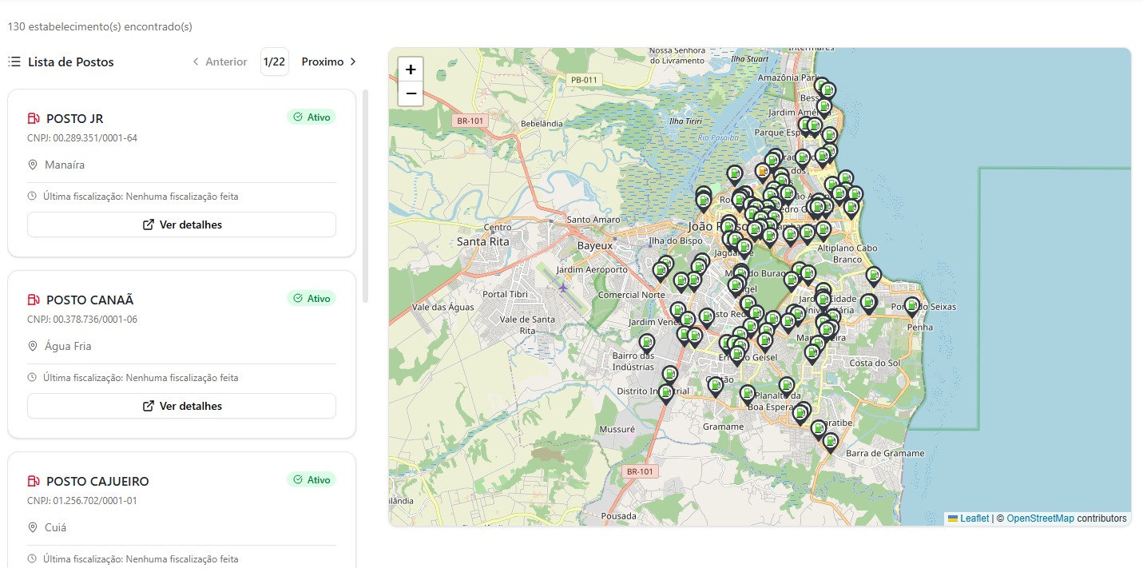
Task: Select the station marker over Ponta do Seixas
Action: point(911,307)
